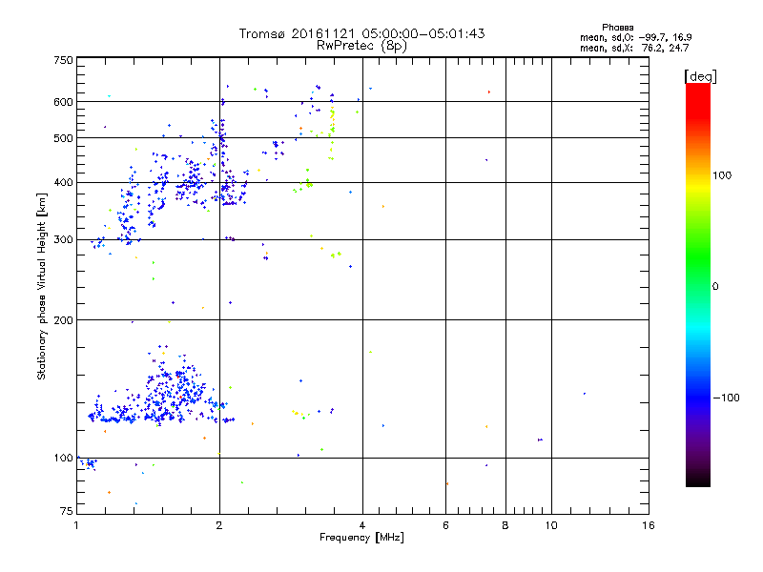Click the 'RwPretec (8p)' subtitle

tap(361, 46)
